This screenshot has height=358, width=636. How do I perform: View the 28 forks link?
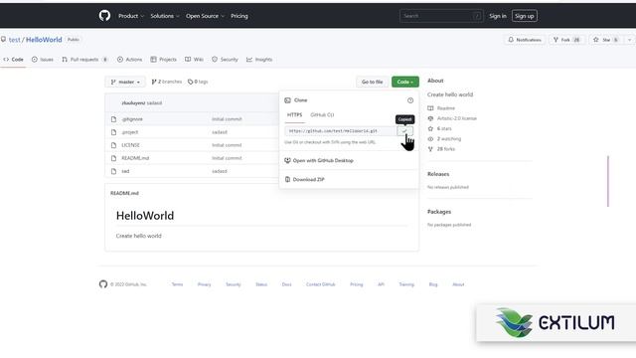(446, 148)
